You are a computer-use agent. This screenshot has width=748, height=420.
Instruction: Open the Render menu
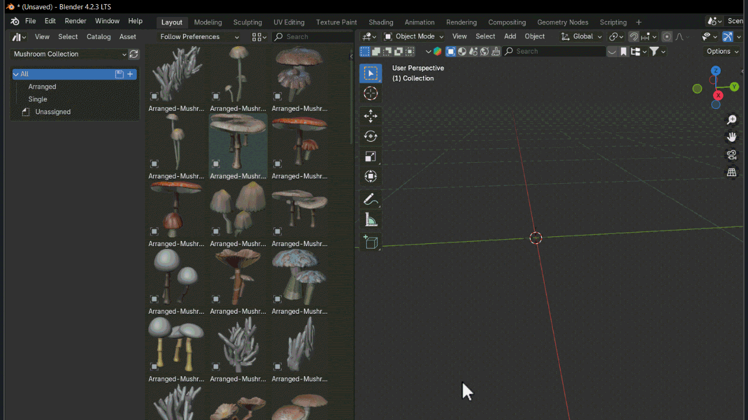click(75, 21)
